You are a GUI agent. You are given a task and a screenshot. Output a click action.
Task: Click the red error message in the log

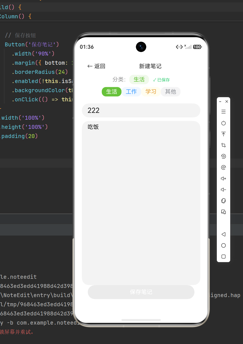17,332
